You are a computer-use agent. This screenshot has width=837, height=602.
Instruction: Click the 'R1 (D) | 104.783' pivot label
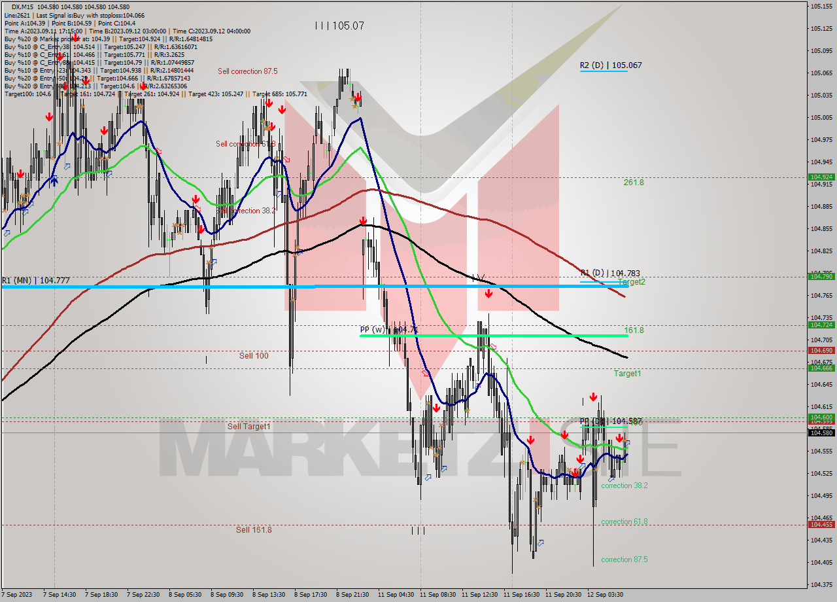pyautogui.click(x=611, y=273)
